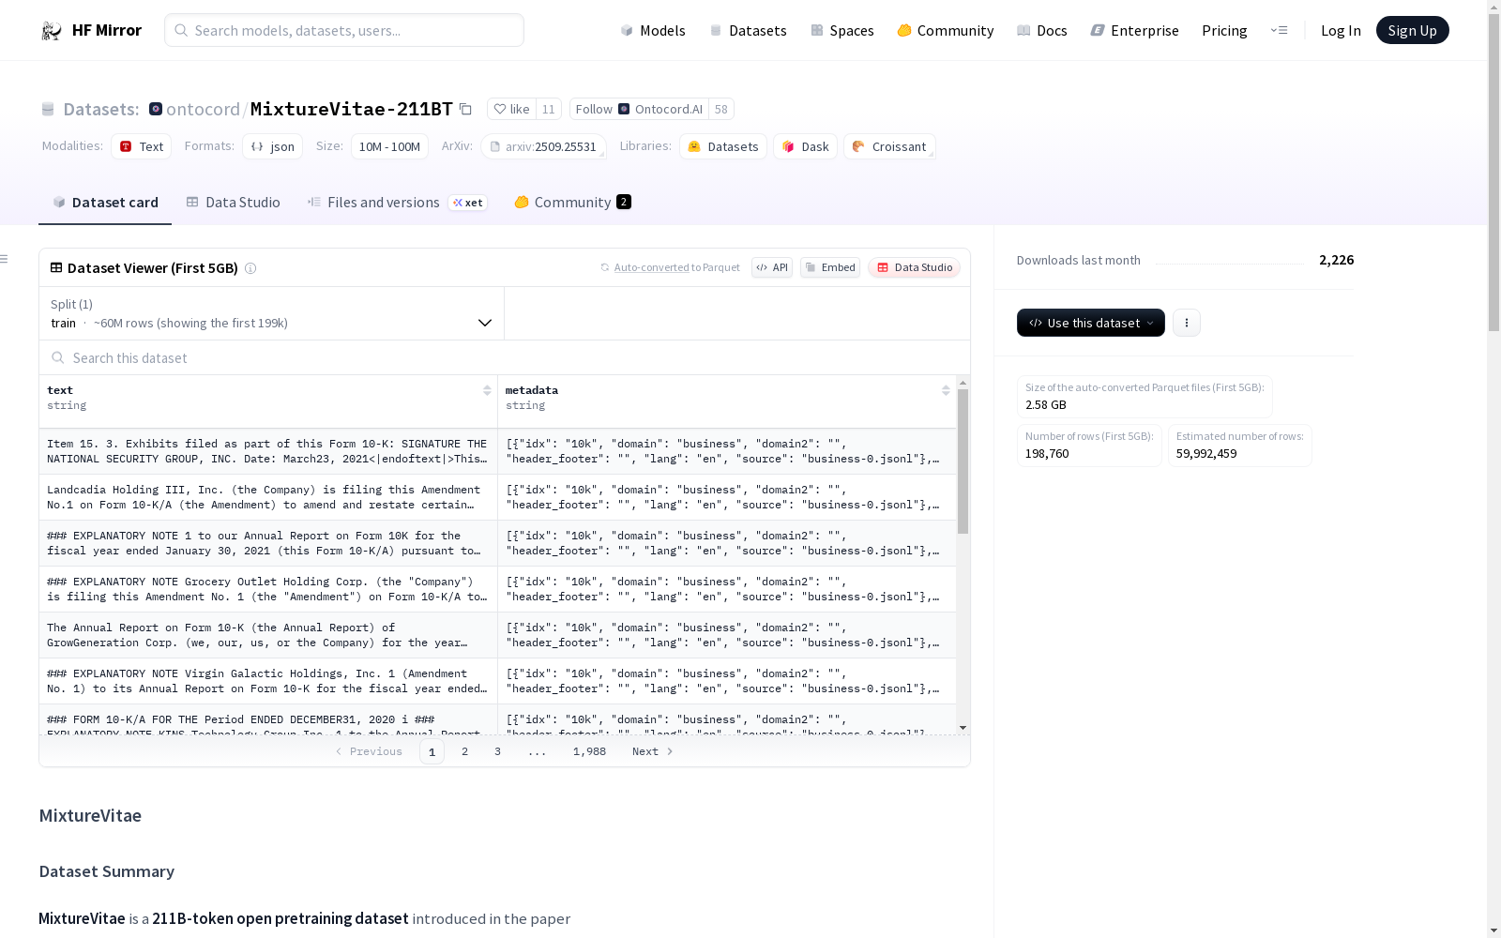The width and height of the screenshot is (1501, 938).
Task: Follow Ontocord.AI
Action: tap(639, 109)
